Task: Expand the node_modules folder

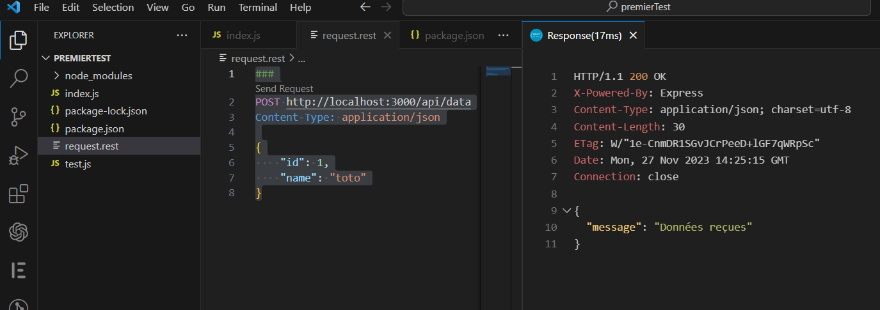Action: (x=57, y=75)
